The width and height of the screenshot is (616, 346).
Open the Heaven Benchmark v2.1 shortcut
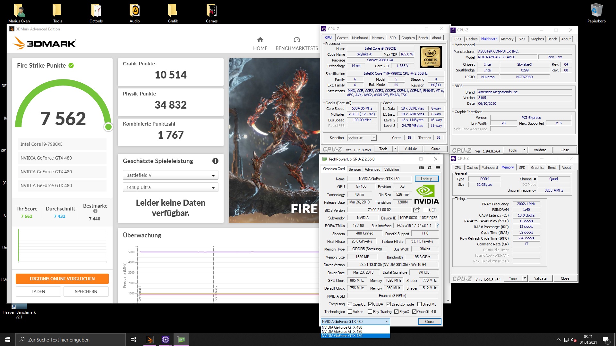tap(19, 311)
